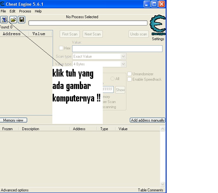Click the Next Scan button
The width and height of the screenshot is (218, 193).
(93, 34)
